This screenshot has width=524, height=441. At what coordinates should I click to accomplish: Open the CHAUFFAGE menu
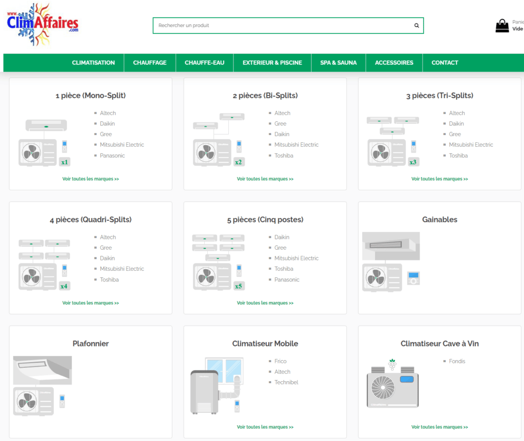pyautogui.click(x=150, y=63)
